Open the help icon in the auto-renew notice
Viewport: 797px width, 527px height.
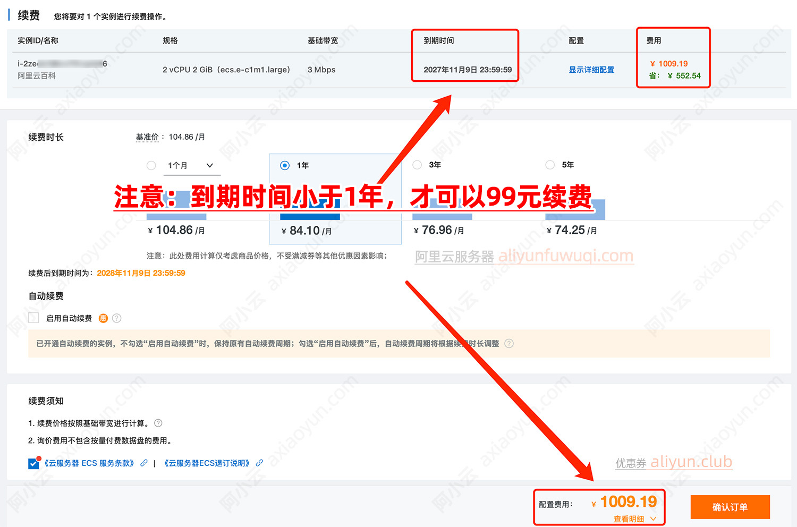(509, 344)
